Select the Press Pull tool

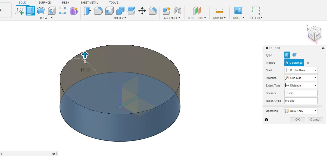[x=87, y=11]
